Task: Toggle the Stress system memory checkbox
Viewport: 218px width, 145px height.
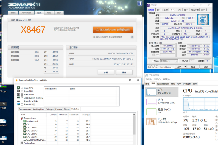Action: pyautogui.click(x=22, y=98)
